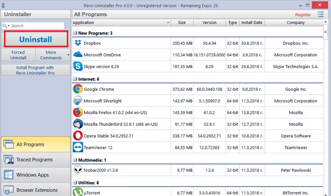Click the Skype program icon
The image size is (331, 196).
[78, 67]
